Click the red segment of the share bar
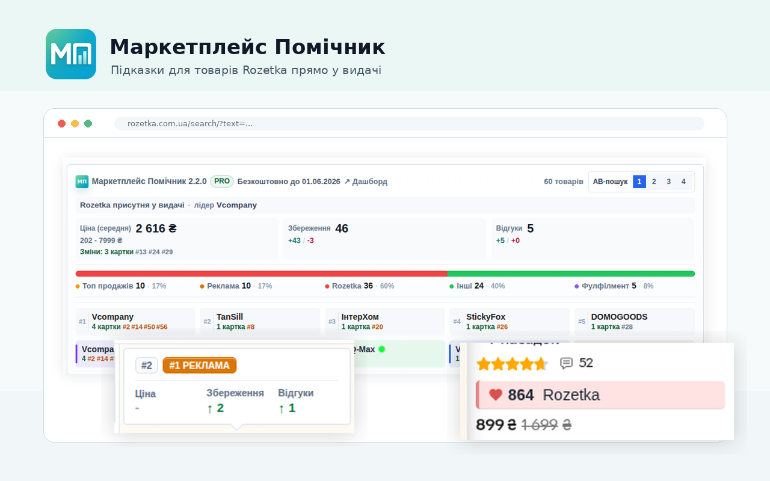Screen dimensions: 770x481 (261, 274)
